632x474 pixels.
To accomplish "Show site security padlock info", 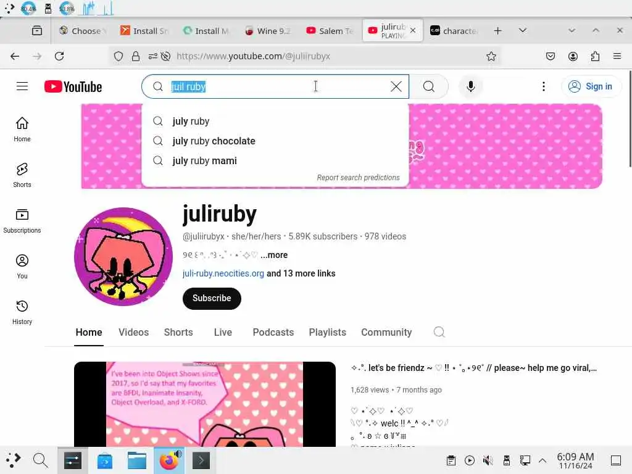I will click(x=136, y=56).
